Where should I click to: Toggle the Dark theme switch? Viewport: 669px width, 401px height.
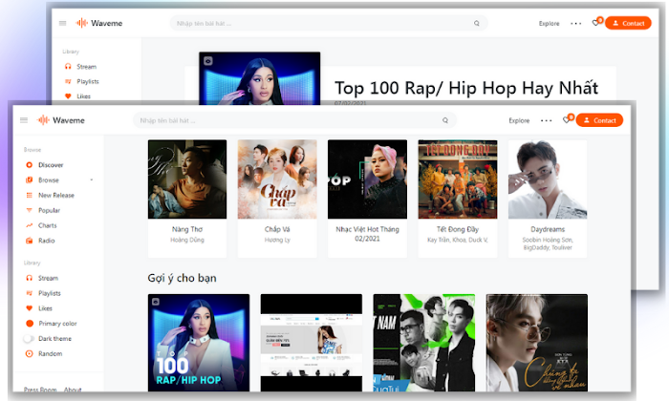click(x=29, y=339)
